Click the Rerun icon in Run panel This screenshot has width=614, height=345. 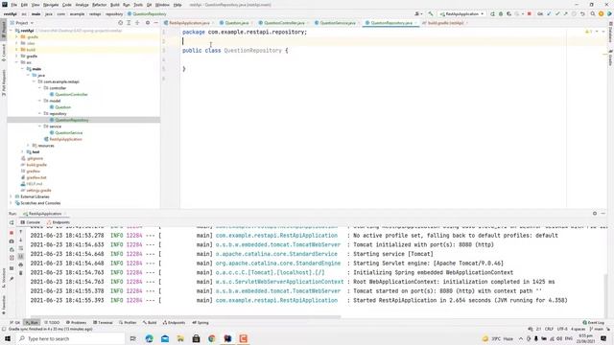[x=12, y=222]
